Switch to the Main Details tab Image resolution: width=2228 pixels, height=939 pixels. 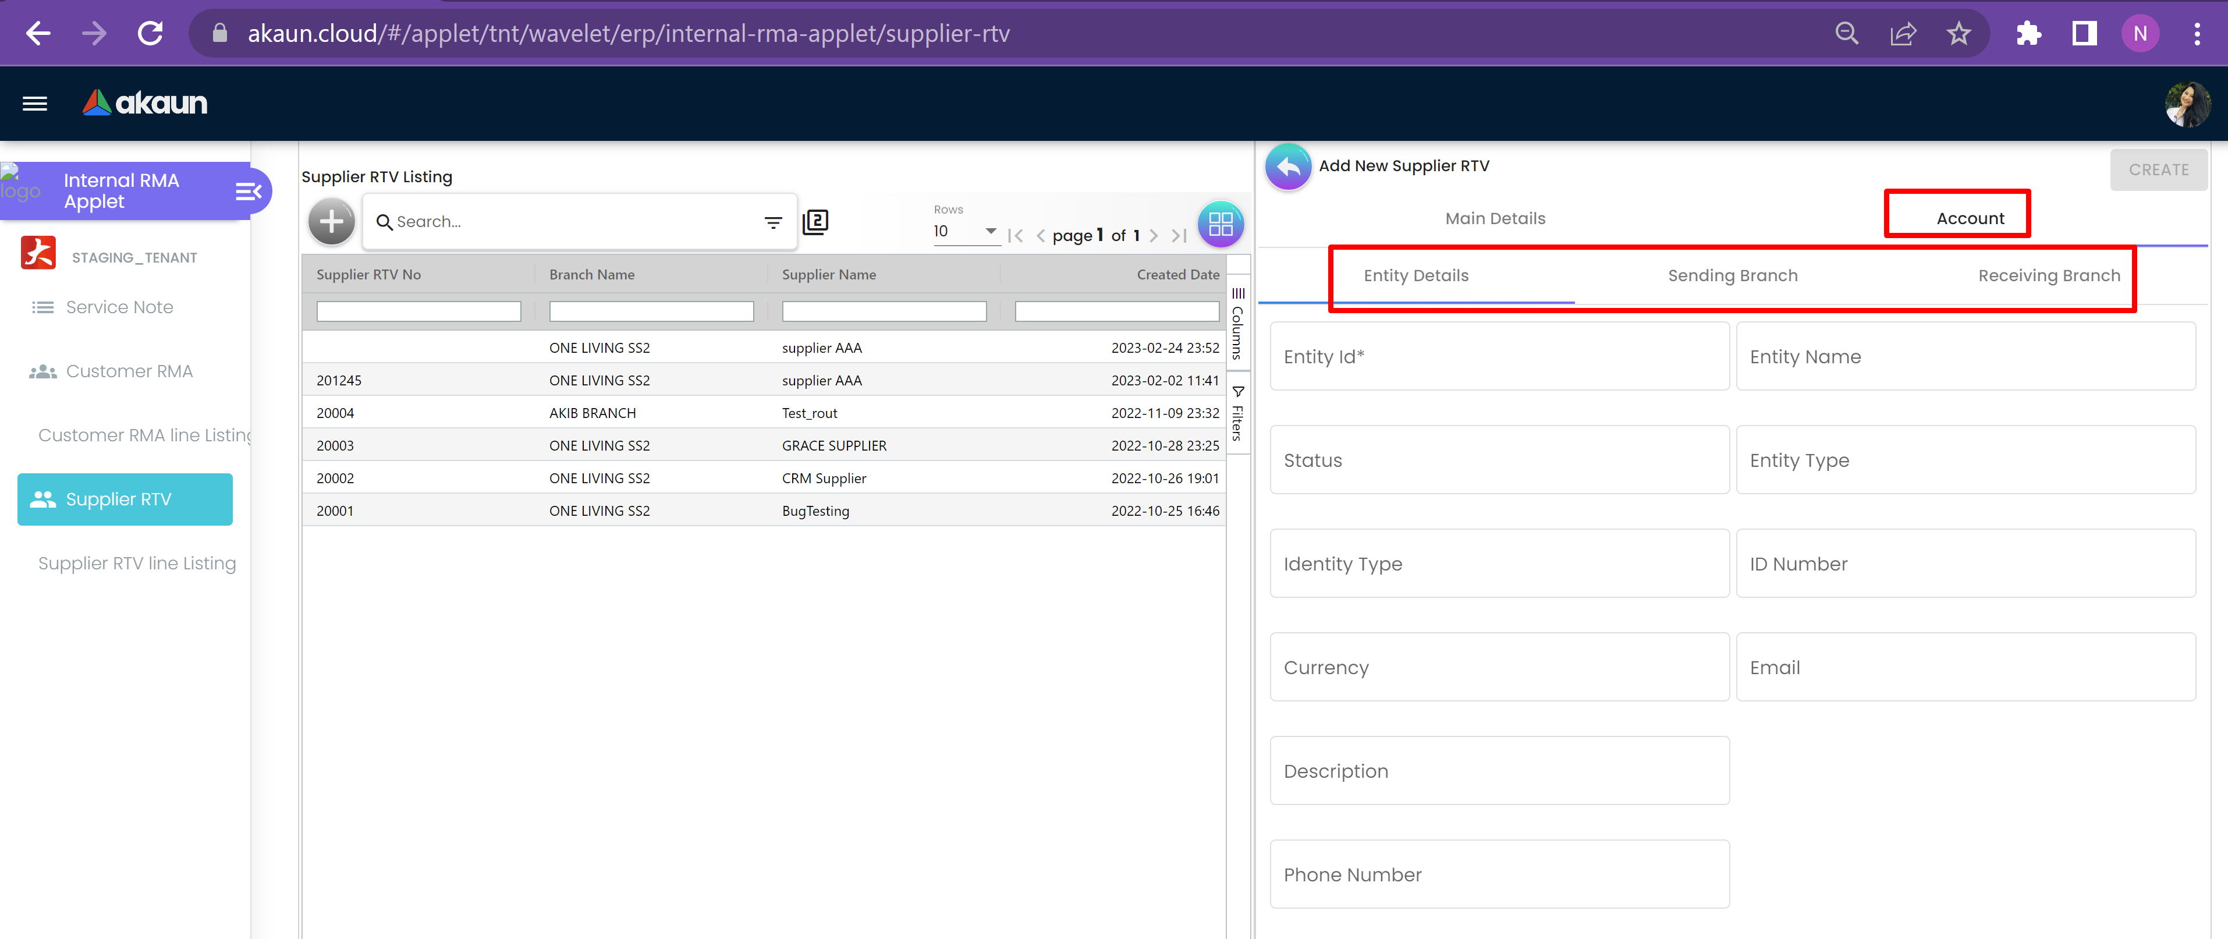pos(1495,219)
